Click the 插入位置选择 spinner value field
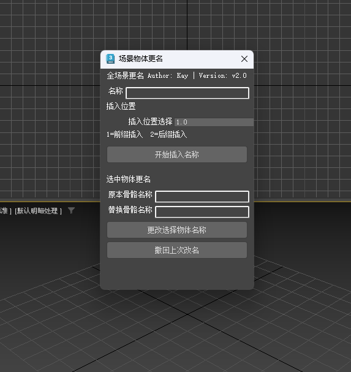Image resolution: width=351 pixels, height=372 pixels. click(214, 122)
